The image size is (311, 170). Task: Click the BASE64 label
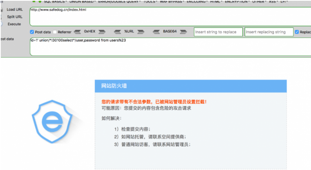pyautogui.click(x=170, y=32)
